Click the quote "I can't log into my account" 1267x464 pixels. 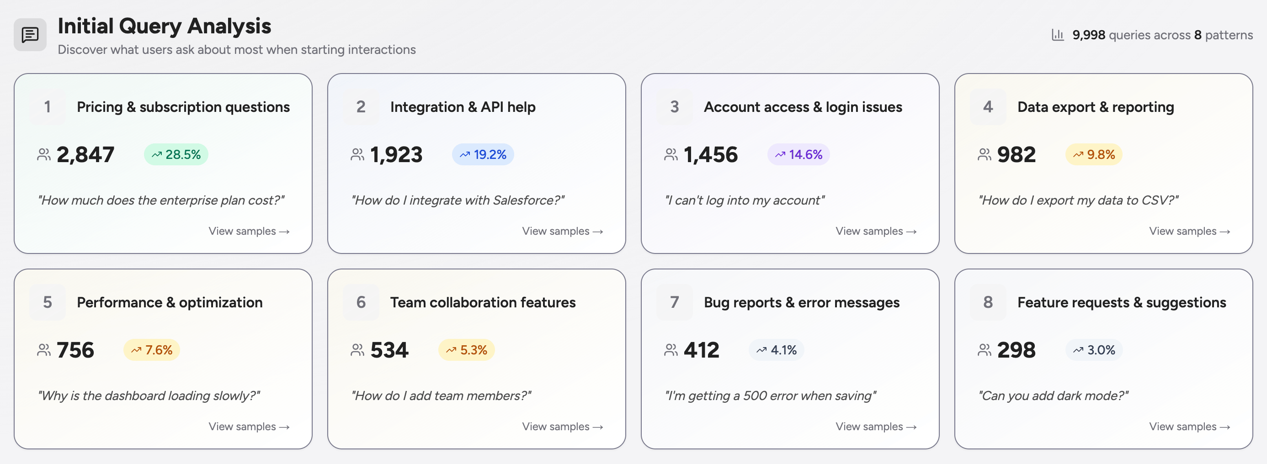coord(745,200)
